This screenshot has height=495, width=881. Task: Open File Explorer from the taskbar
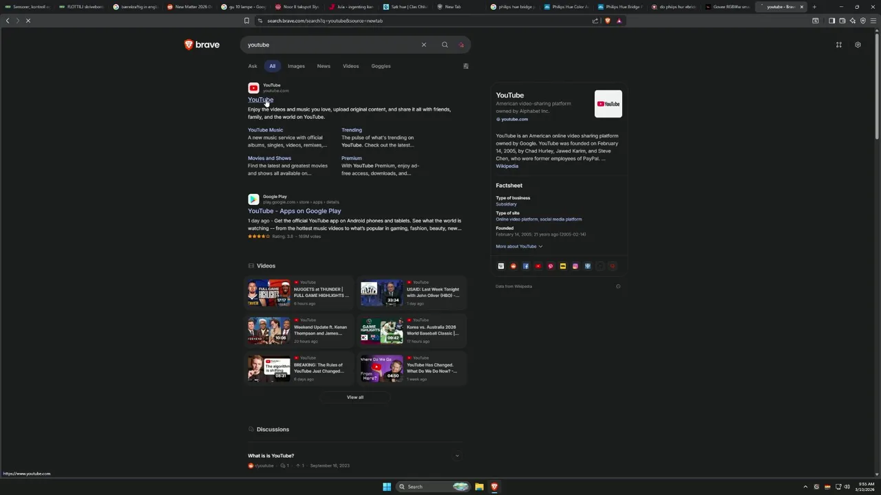click(479, 487)
